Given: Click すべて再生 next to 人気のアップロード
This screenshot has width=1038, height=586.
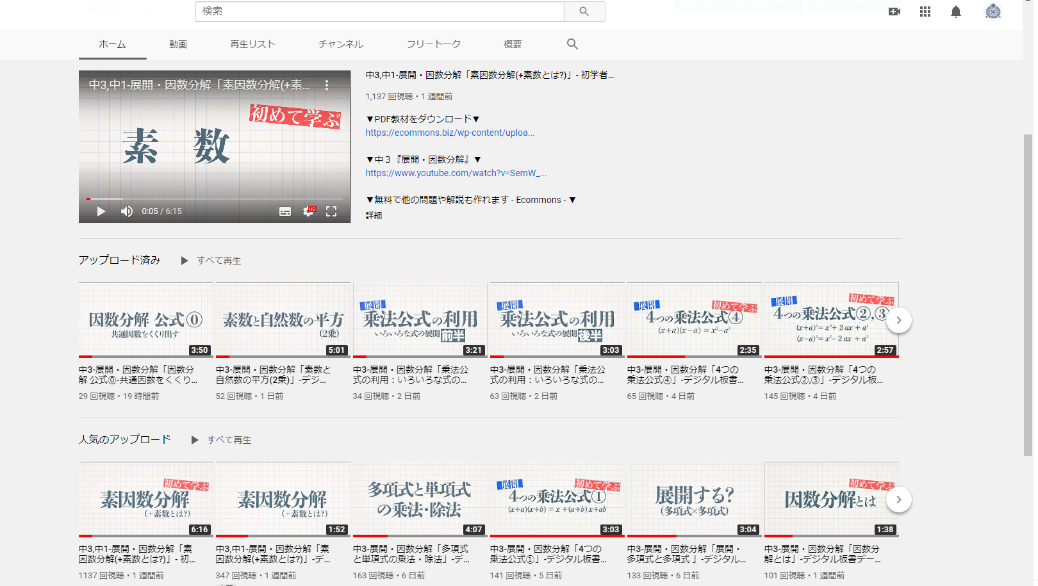Looking at the screenshot, I should (x=229, y=440).
